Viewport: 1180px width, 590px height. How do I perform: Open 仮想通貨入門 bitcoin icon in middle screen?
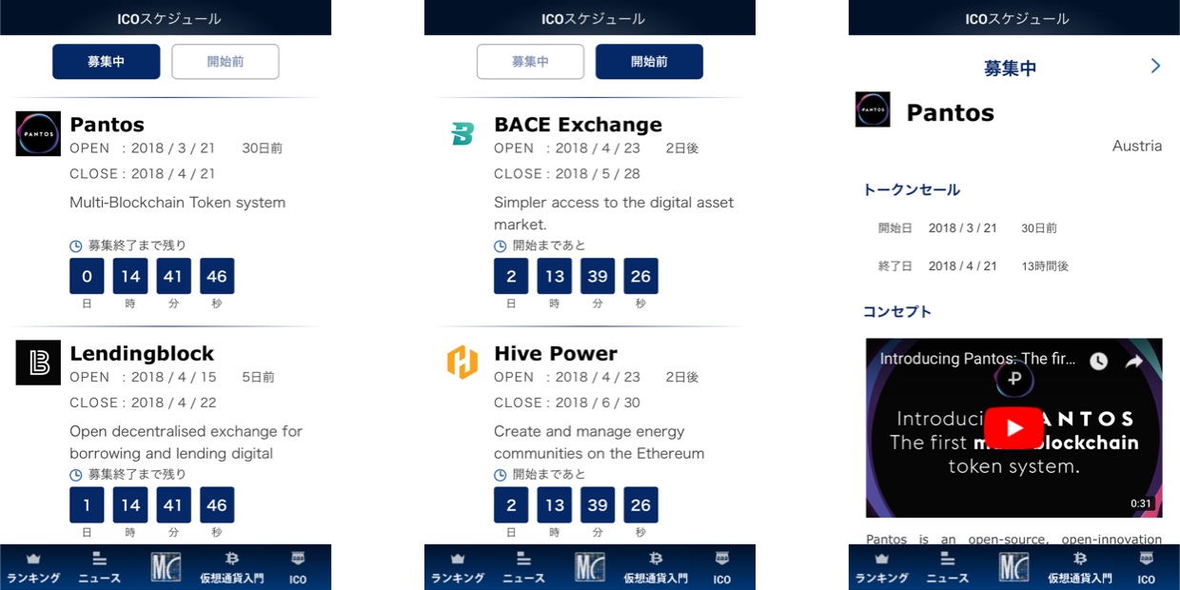tap(656, 560)
